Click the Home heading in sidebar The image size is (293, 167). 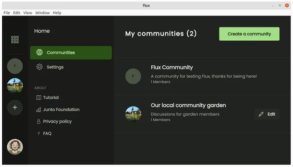tap(42, 31)
